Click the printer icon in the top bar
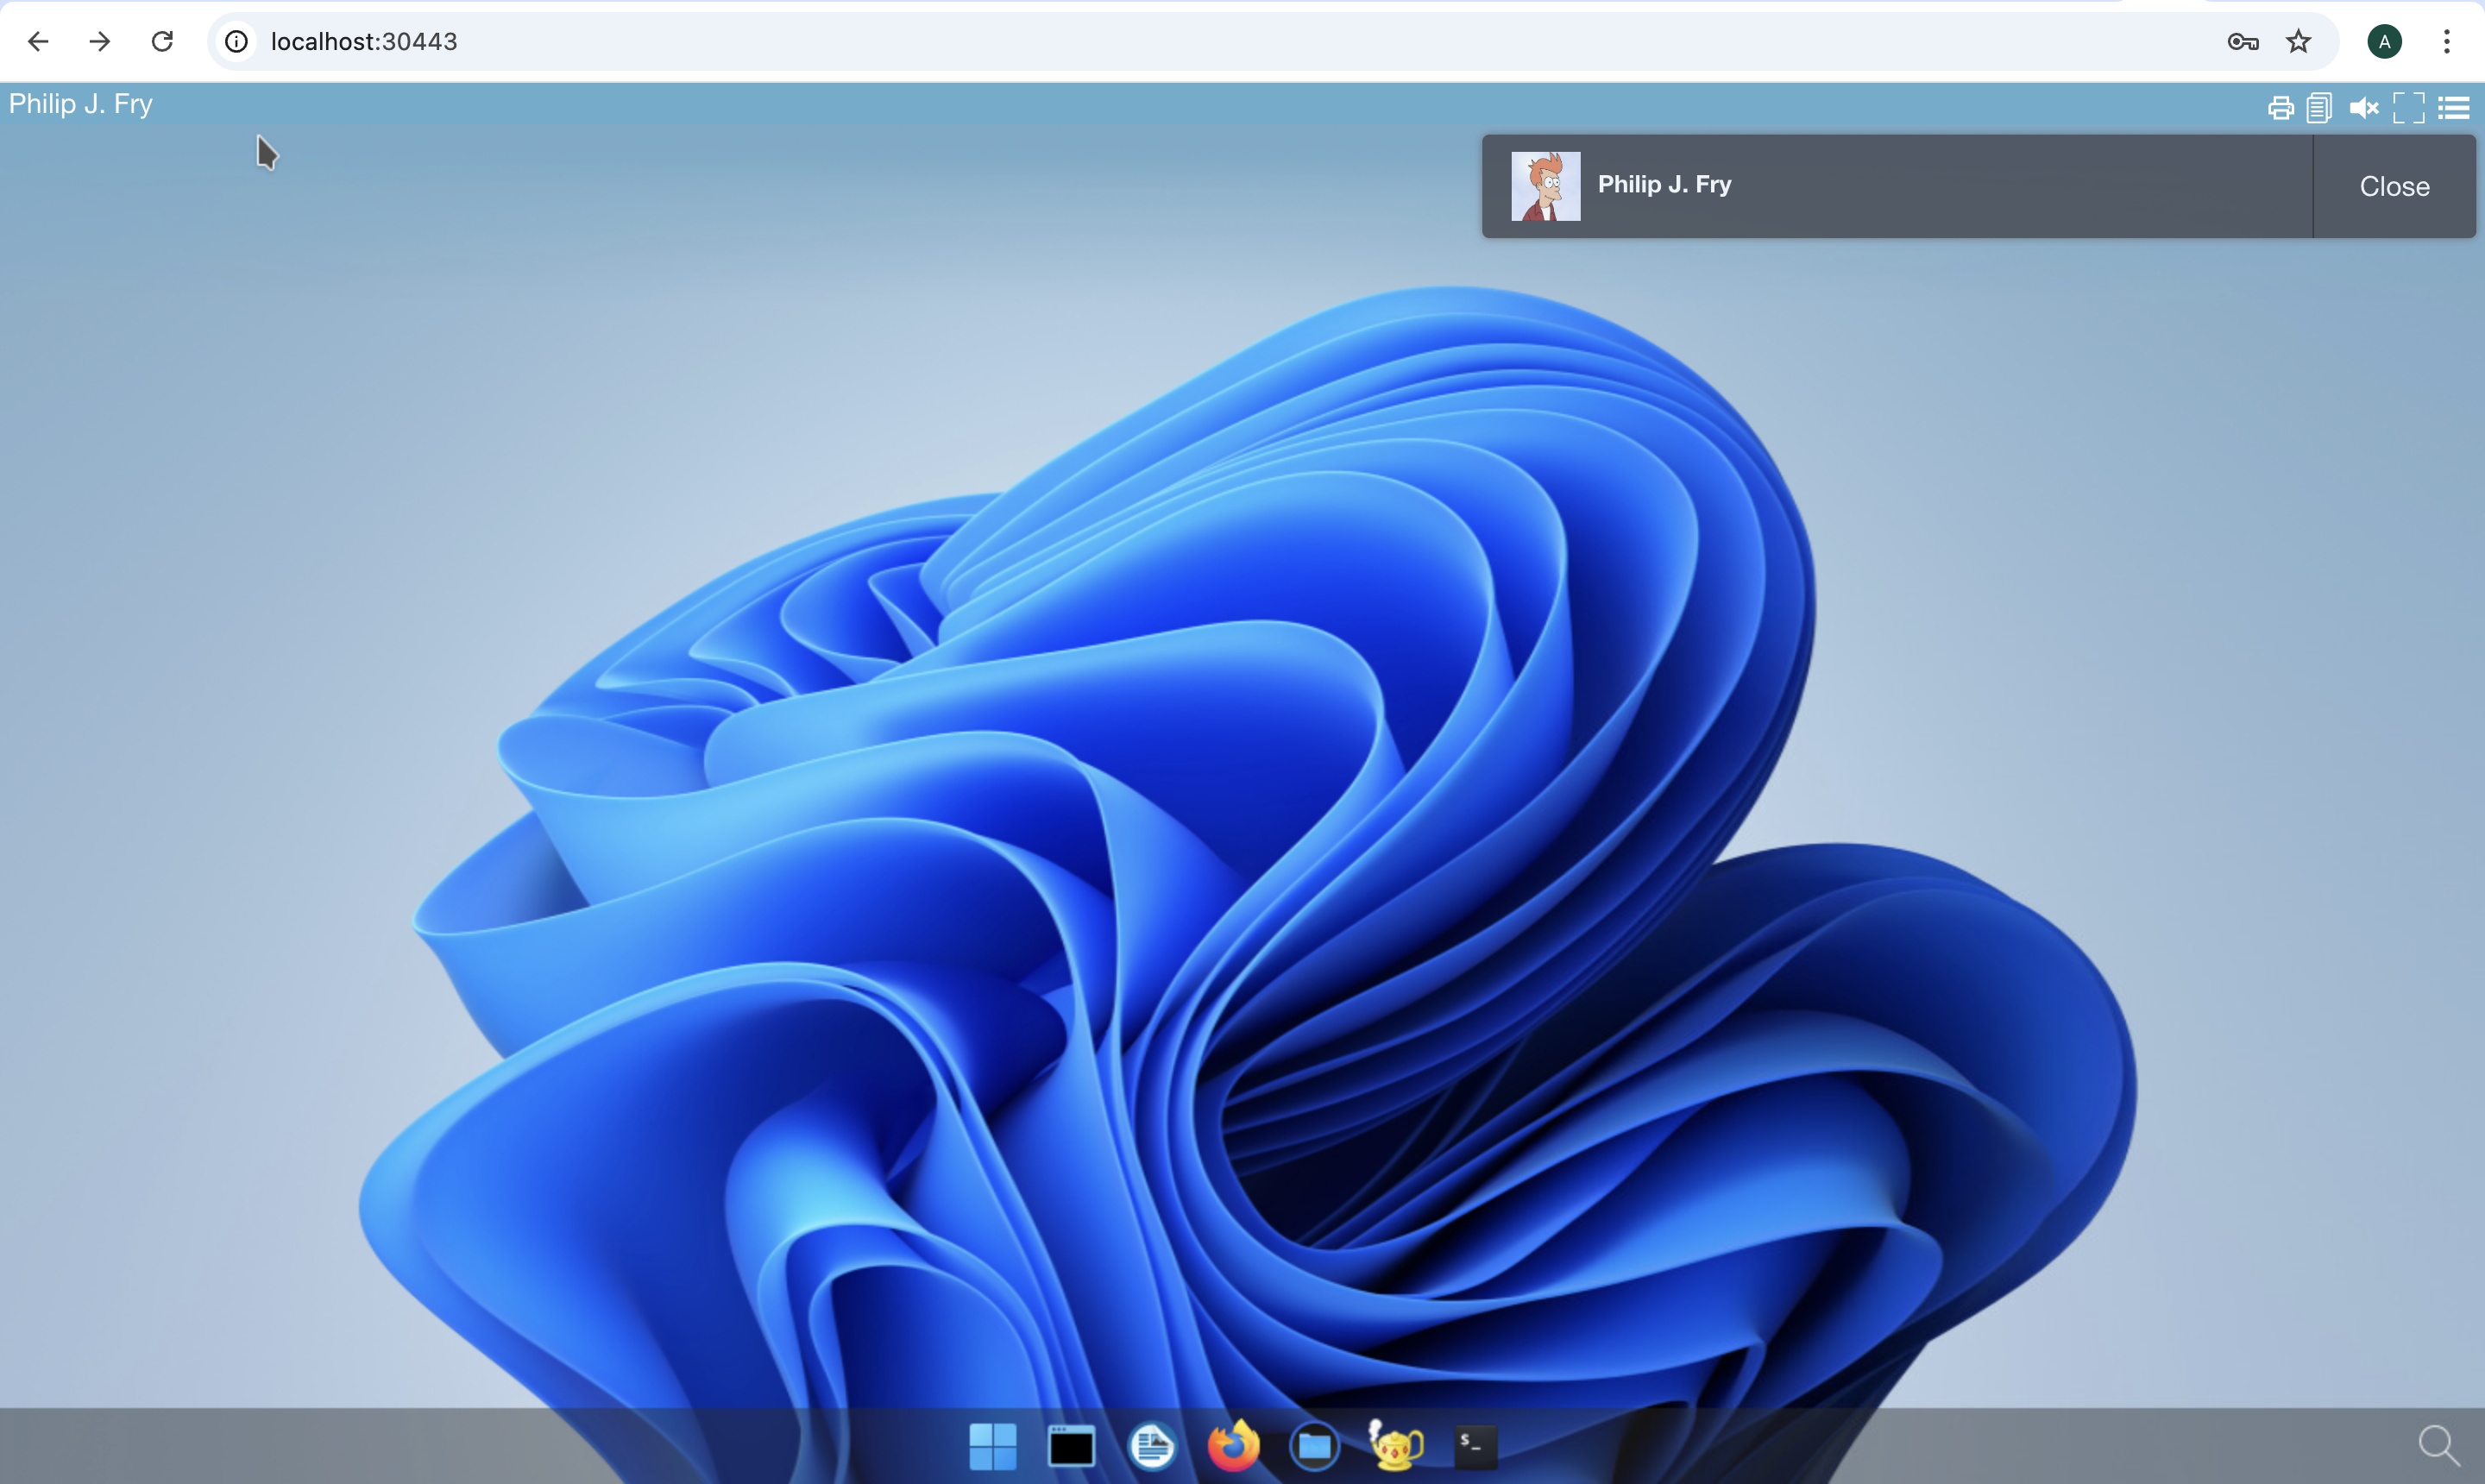The image size is (2485, 1484). click(x=2280, y=108)
